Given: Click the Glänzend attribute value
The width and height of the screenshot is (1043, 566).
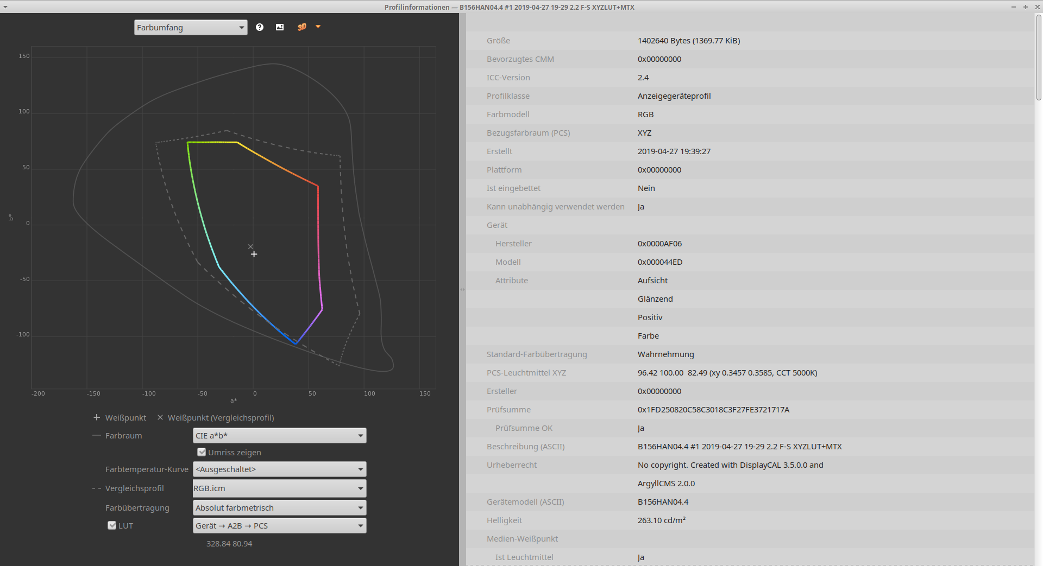Looking at the screenshot, I should coord(655,299).
